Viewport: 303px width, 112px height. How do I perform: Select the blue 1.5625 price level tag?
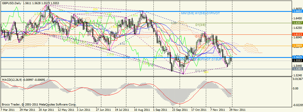pos(297,57)
